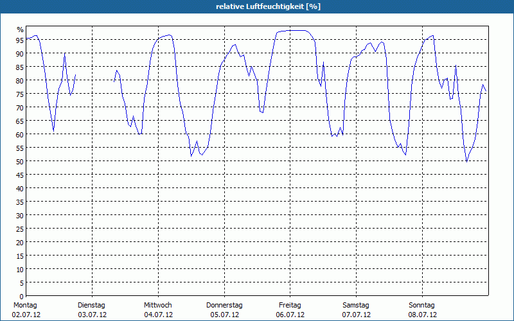Image resolution: width=514 pixels, height=321 pixels.
Task: Click the % unit label on y-axis
Action: [x=21, y=30]
